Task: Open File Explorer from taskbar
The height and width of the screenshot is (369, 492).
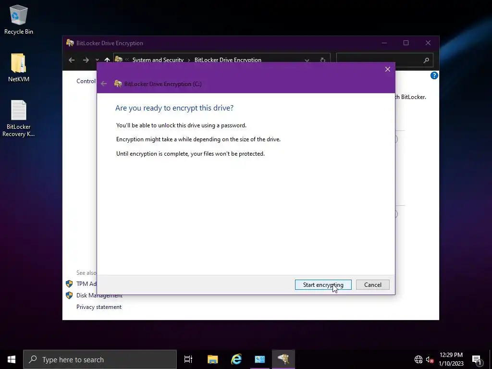Action: pyautogui.click(x=212, y=359)
